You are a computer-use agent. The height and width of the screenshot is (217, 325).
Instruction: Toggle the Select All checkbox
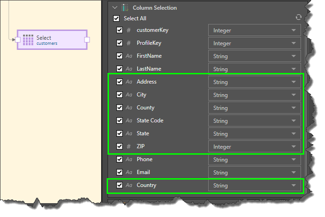pyautogui.click(x=116, y=18)
